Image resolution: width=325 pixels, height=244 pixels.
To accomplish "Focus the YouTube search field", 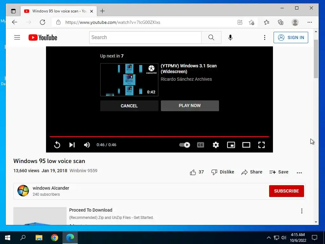I will pyautogui.click(x=145, y=37).
